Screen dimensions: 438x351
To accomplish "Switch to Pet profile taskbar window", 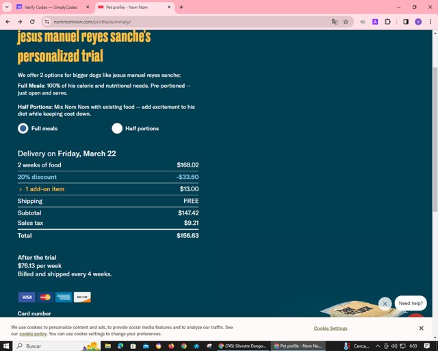I will [298, 346].
